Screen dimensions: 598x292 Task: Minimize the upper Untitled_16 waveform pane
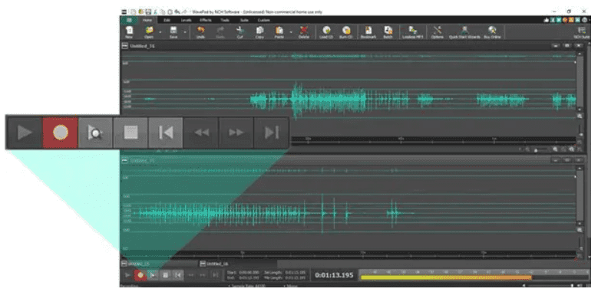point(555,46)
